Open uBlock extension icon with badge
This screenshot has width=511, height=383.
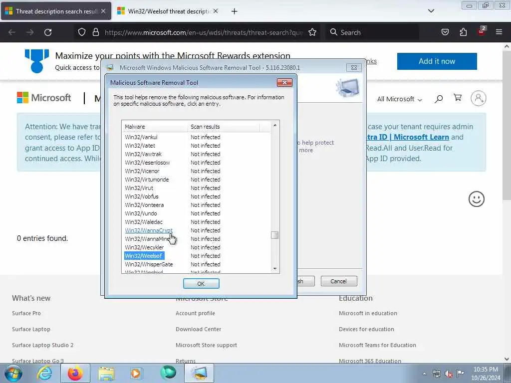point(482,31)
